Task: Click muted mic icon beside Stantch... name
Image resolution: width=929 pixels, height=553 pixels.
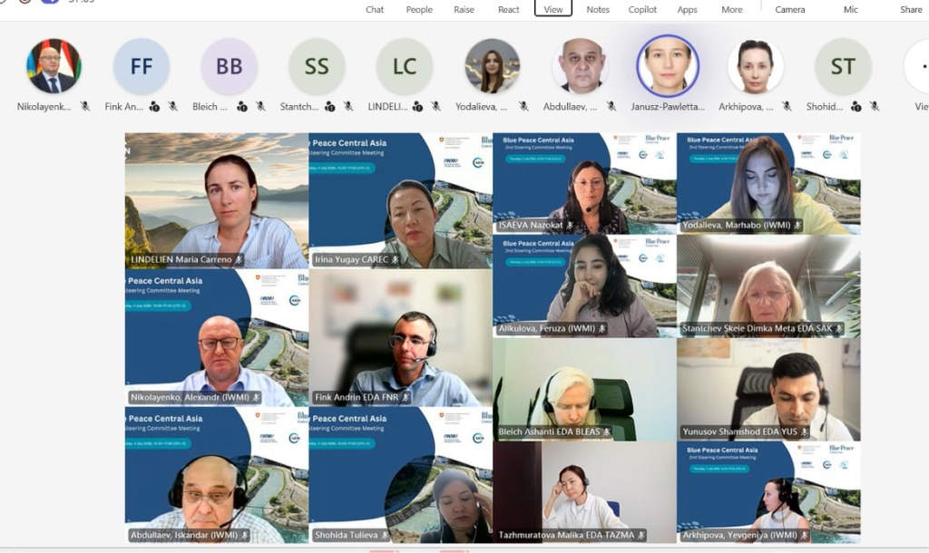Action: point(348,107)
